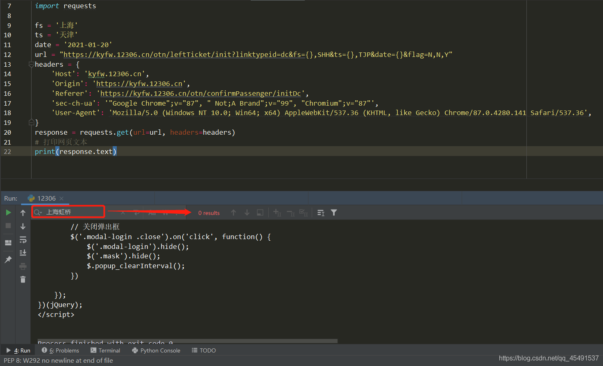
Task: Click Add Selection for Next Occurrence icon
Action: pyautogui.click(x=277, y=212)
